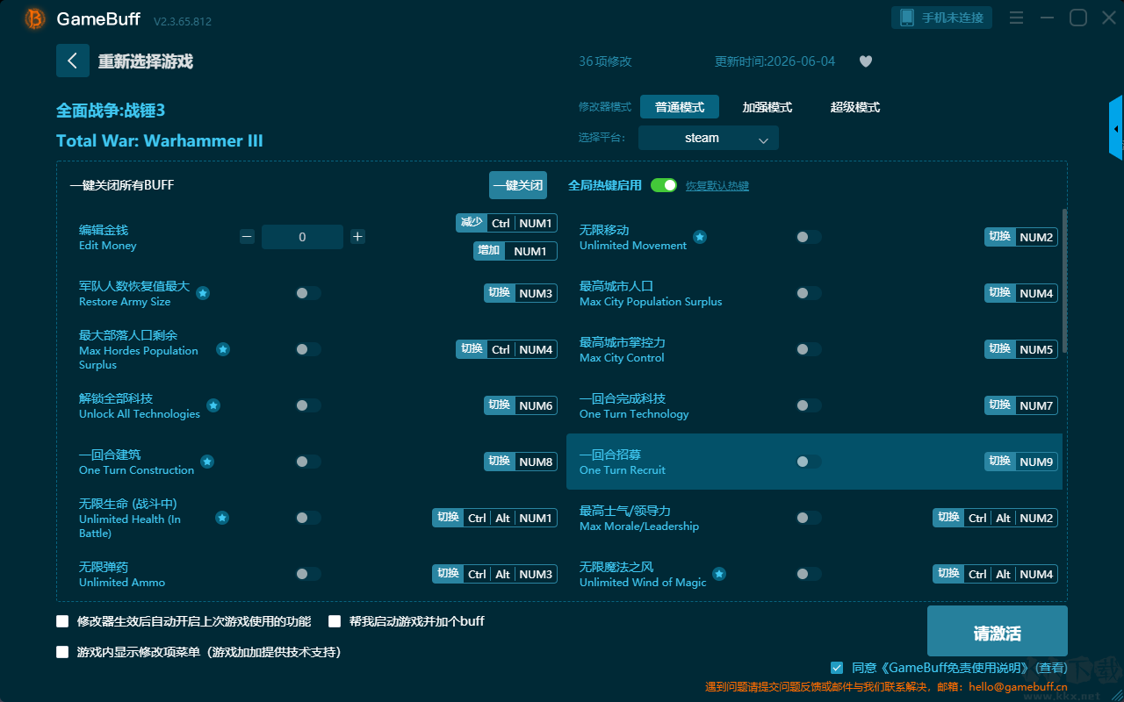The width and height of the screenshot is (1124, 702).
Task: Check the launch game and add buff checkbox
Action: [x=335, y=621]
